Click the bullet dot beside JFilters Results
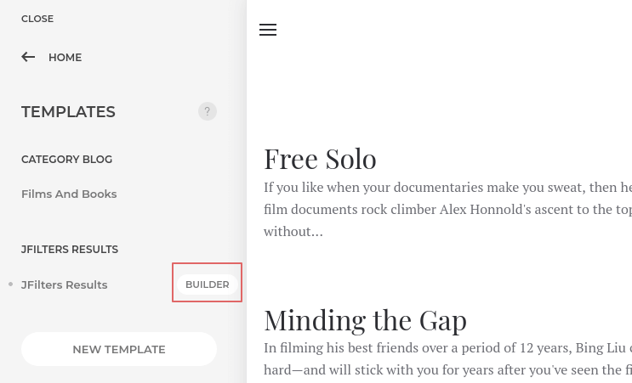 point(10,284)
